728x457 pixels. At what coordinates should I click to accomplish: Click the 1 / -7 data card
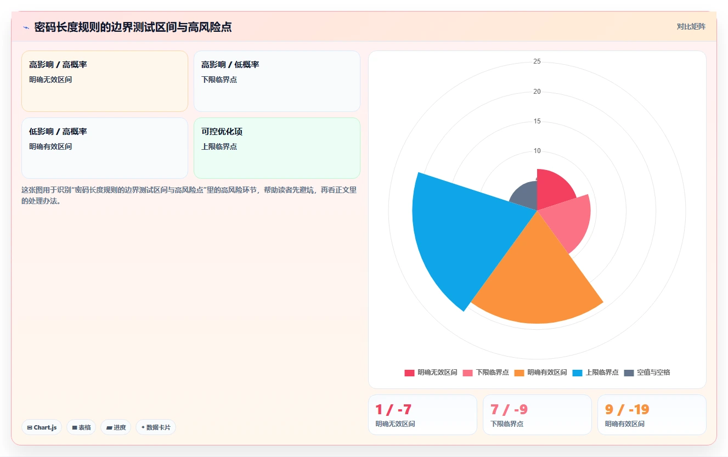click(x=422, y=415)
